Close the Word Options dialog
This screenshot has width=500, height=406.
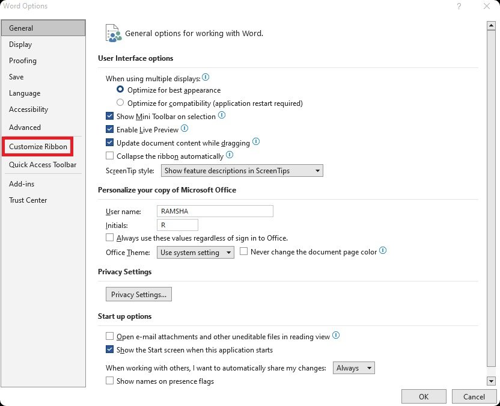(487, 6)
